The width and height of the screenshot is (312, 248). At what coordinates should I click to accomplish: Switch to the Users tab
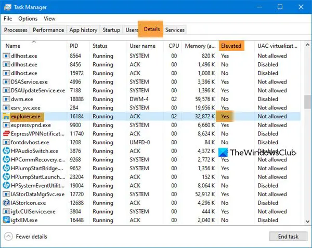pos(132,30)
